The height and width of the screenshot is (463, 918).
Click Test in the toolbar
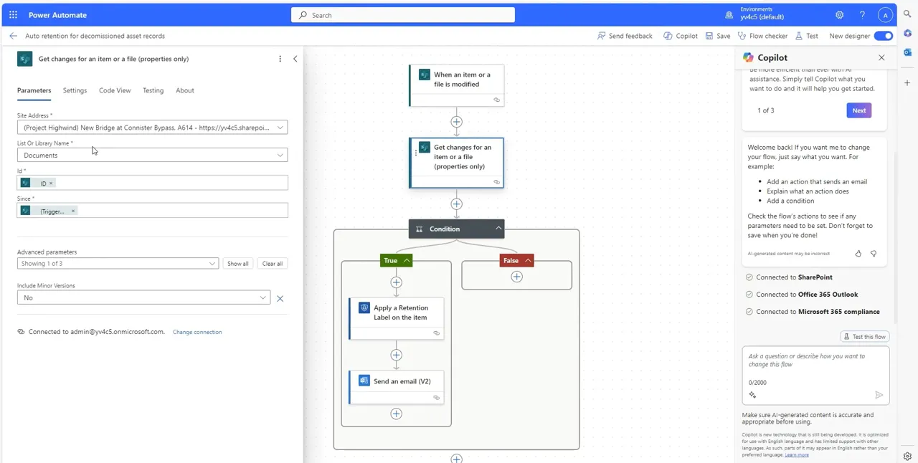click(807, 36)
